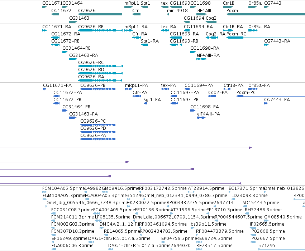Select the CG31464 gene label

73,3
